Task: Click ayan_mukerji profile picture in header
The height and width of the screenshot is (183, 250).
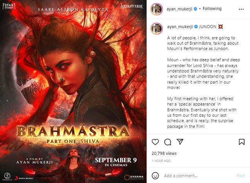Action: pyautogui.click(x=157, y=9)
